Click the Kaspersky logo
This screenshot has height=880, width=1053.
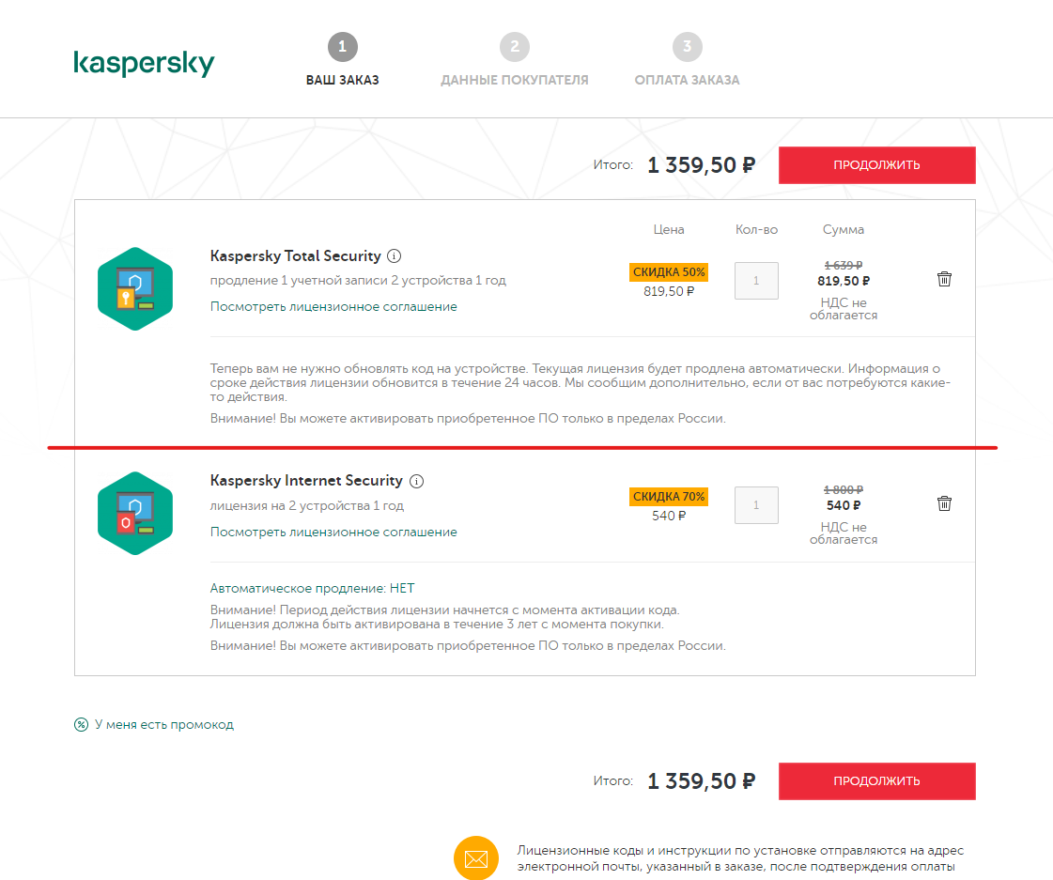[144, 63]
